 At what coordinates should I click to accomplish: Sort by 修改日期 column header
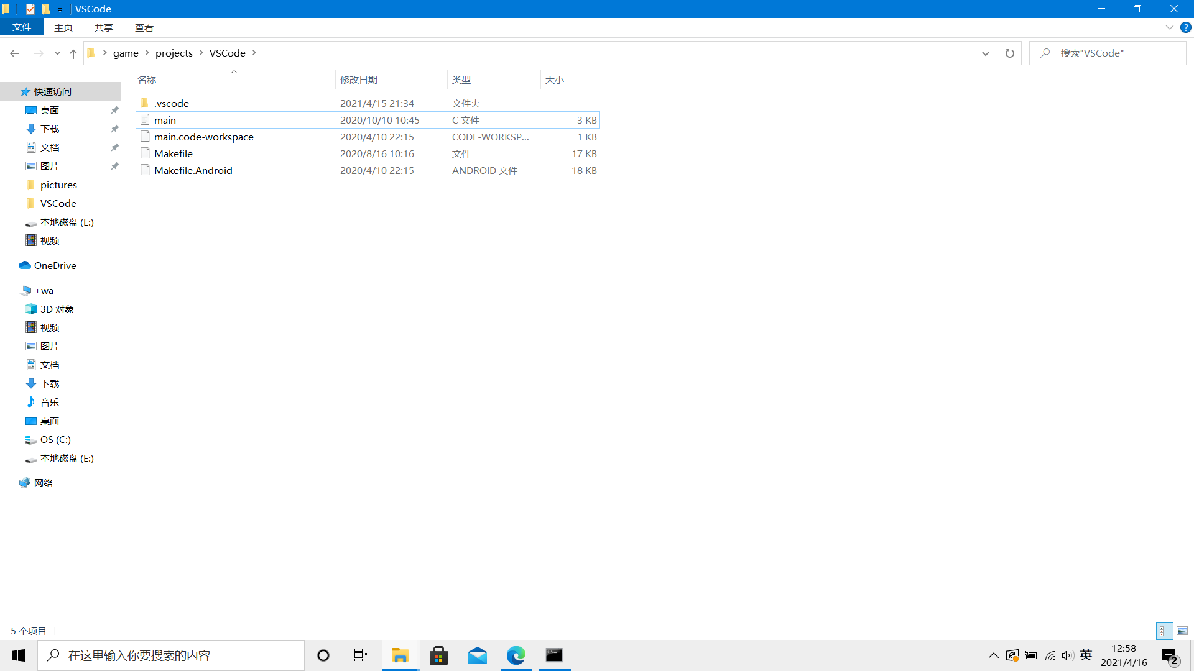coord(391,80)
